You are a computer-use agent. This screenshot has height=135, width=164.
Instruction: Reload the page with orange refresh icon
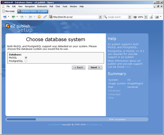click(39, 16)
